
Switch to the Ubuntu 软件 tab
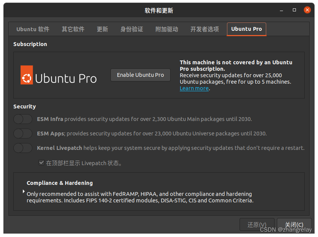coord(33,29)
